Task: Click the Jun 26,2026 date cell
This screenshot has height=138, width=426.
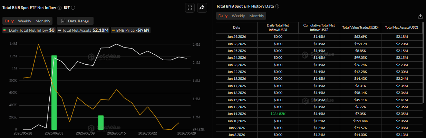Action: (x=236, y=44)
